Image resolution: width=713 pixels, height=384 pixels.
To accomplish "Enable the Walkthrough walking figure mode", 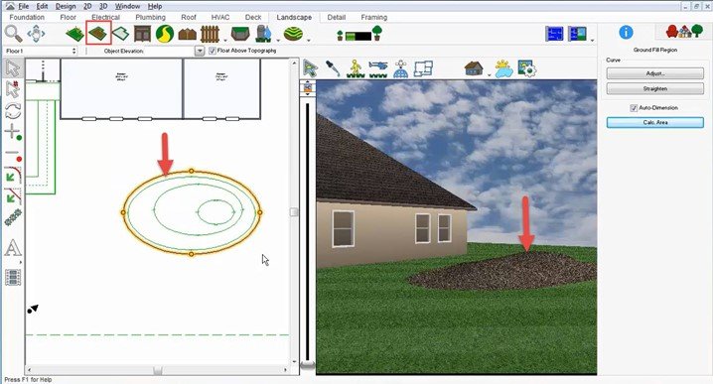I will (x=356, y=68).
